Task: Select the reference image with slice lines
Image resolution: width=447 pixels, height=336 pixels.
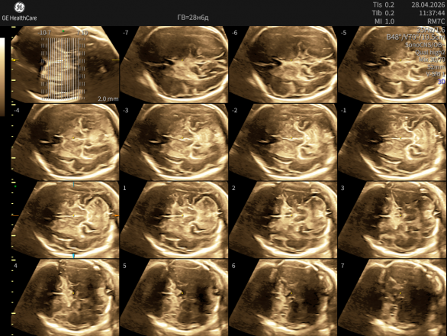Action: pos(65,64)
